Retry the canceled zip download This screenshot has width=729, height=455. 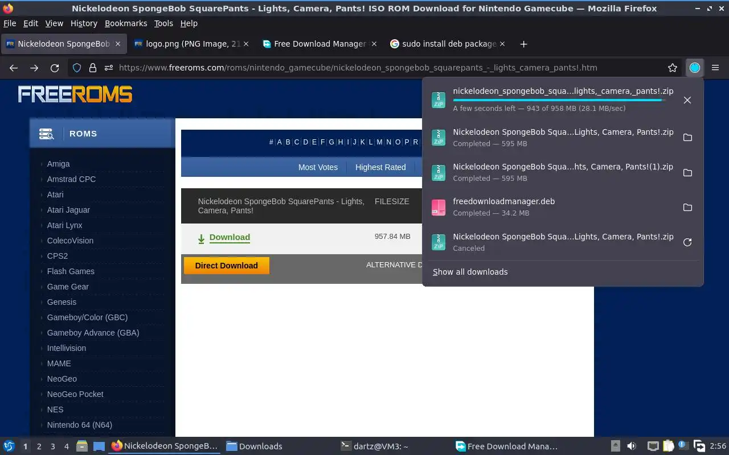pos(687,242)
